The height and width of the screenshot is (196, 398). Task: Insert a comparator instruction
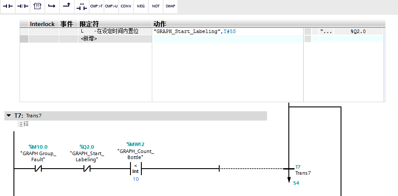tap(81, 7)
